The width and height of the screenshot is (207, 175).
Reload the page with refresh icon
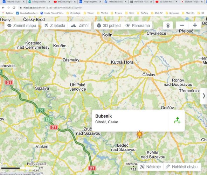pyautogui.click(x=14, y=8)
